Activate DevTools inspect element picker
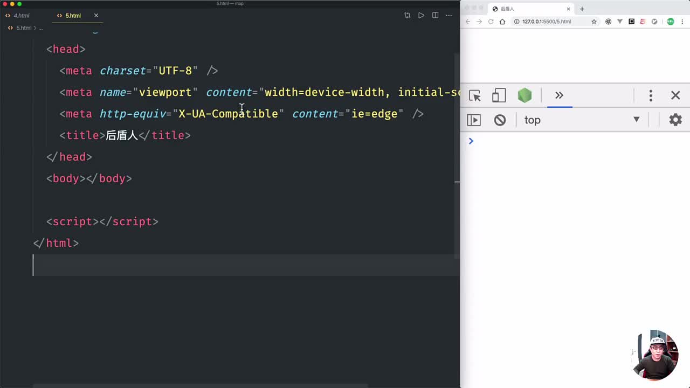Viewport: 690px width, 388px height. 475,96
